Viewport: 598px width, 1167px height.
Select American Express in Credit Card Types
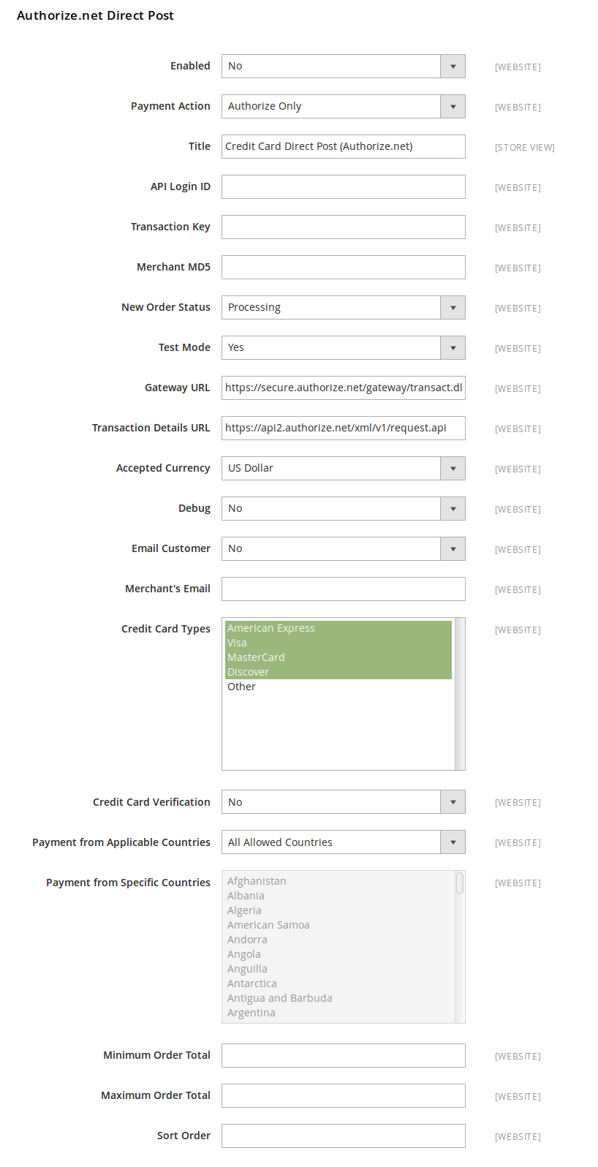tap(338, 628)
